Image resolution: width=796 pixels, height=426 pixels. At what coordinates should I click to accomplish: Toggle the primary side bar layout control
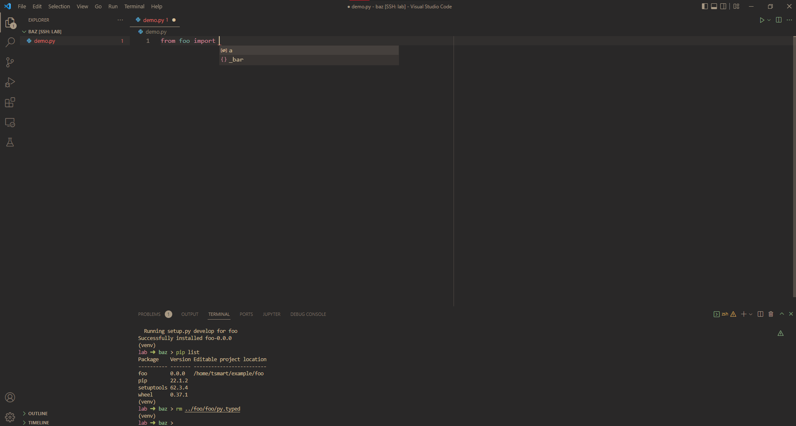point(704,6)
